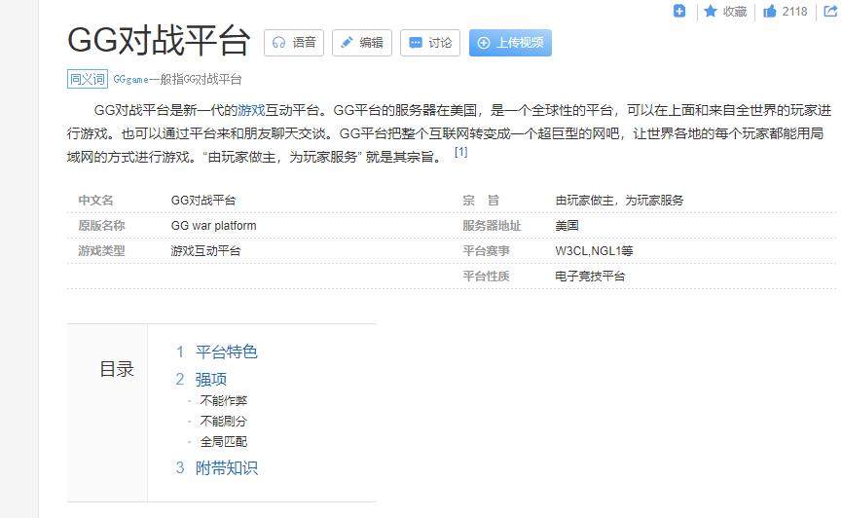Play the 语音 audio reading

tap(294, 43)
